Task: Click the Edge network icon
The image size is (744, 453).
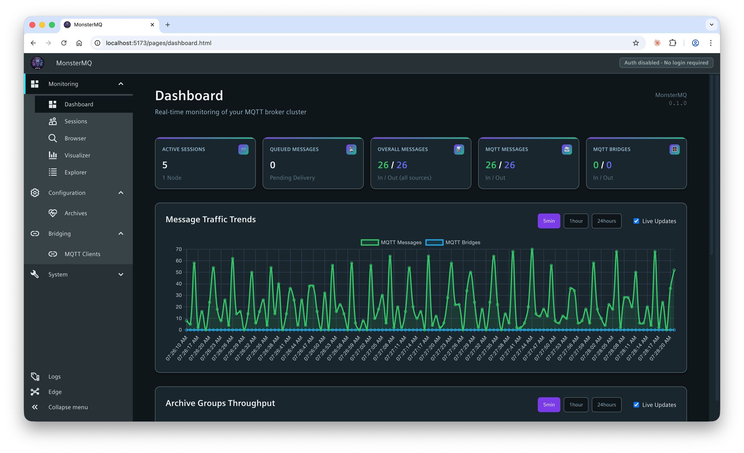Action: 35,392
